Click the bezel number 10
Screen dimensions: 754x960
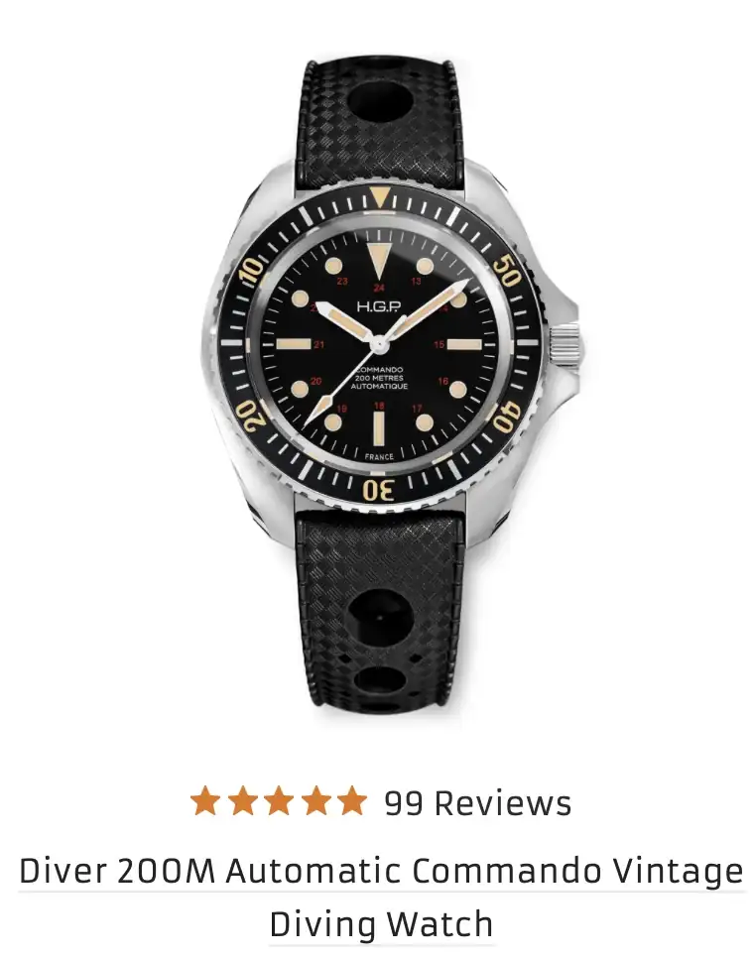(x=252, y=270)
